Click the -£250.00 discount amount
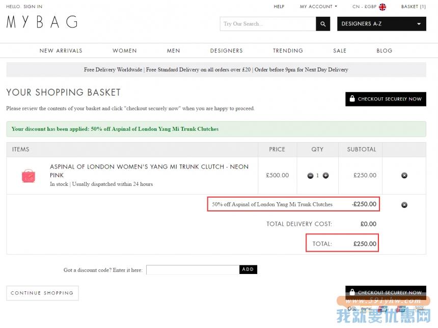The image size is (438, 328). pos(364,204)
